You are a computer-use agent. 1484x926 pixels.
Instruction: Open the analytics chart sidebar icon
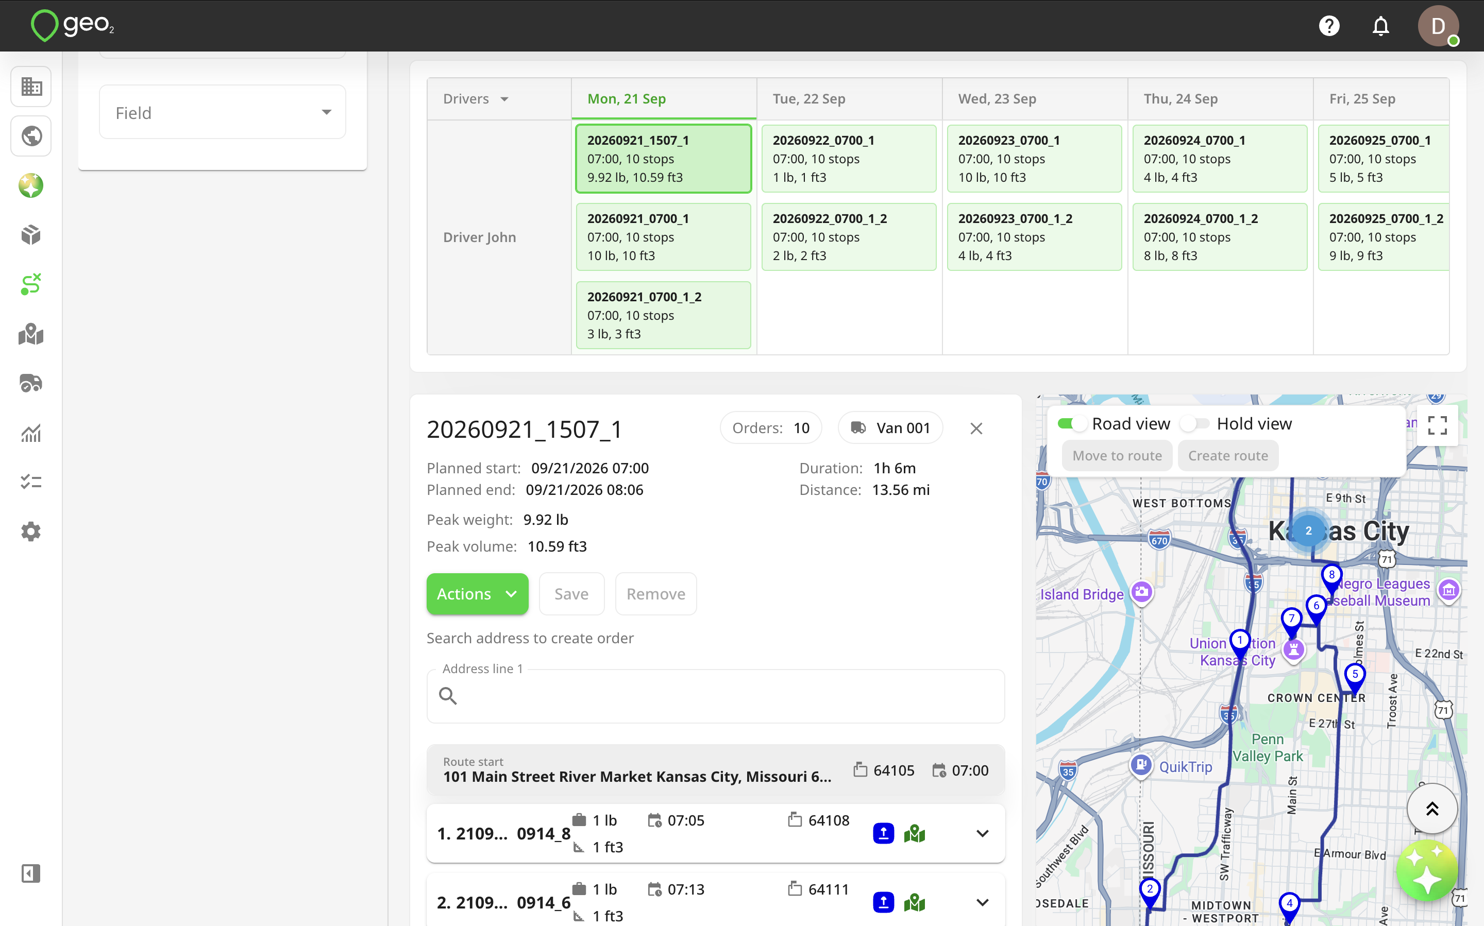pyautogui.click(x=31, y=433)
